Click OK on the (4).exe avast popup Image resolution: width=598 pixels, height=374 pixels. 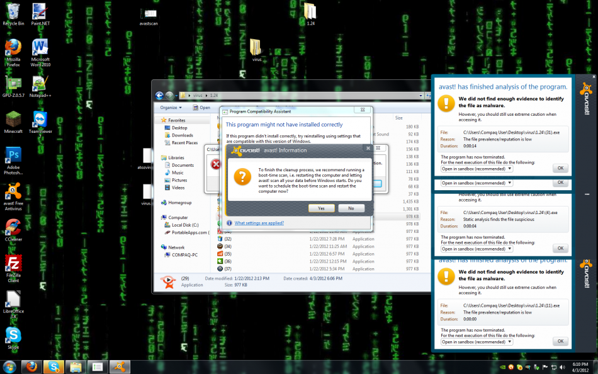[560, 248]
